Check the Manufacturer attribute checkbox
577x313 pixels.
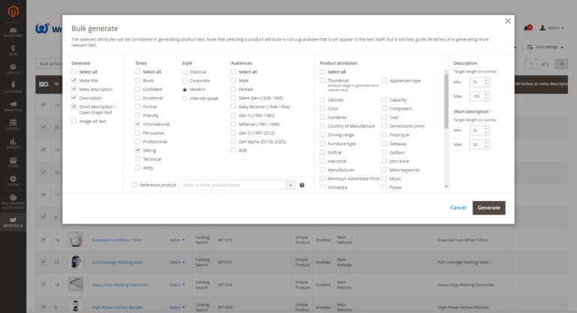[x=322, y=170]
